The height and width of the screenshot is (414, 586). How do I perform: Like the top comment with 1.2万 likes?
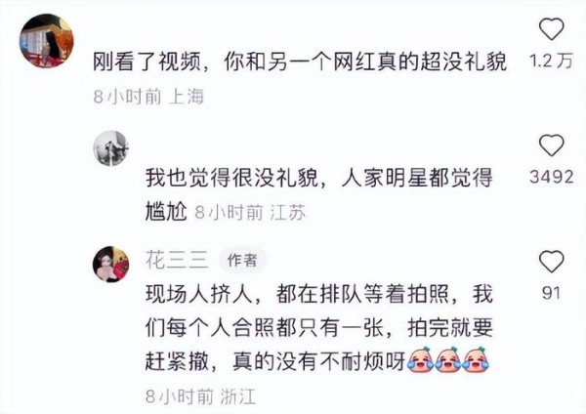(x=551, y=28)
